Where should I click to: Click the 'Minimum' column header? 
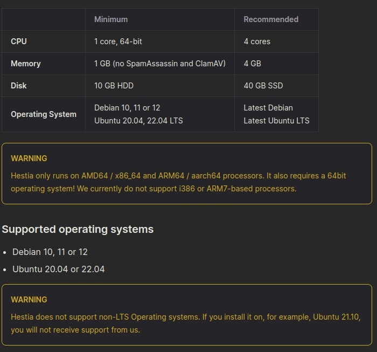point(111,19)
